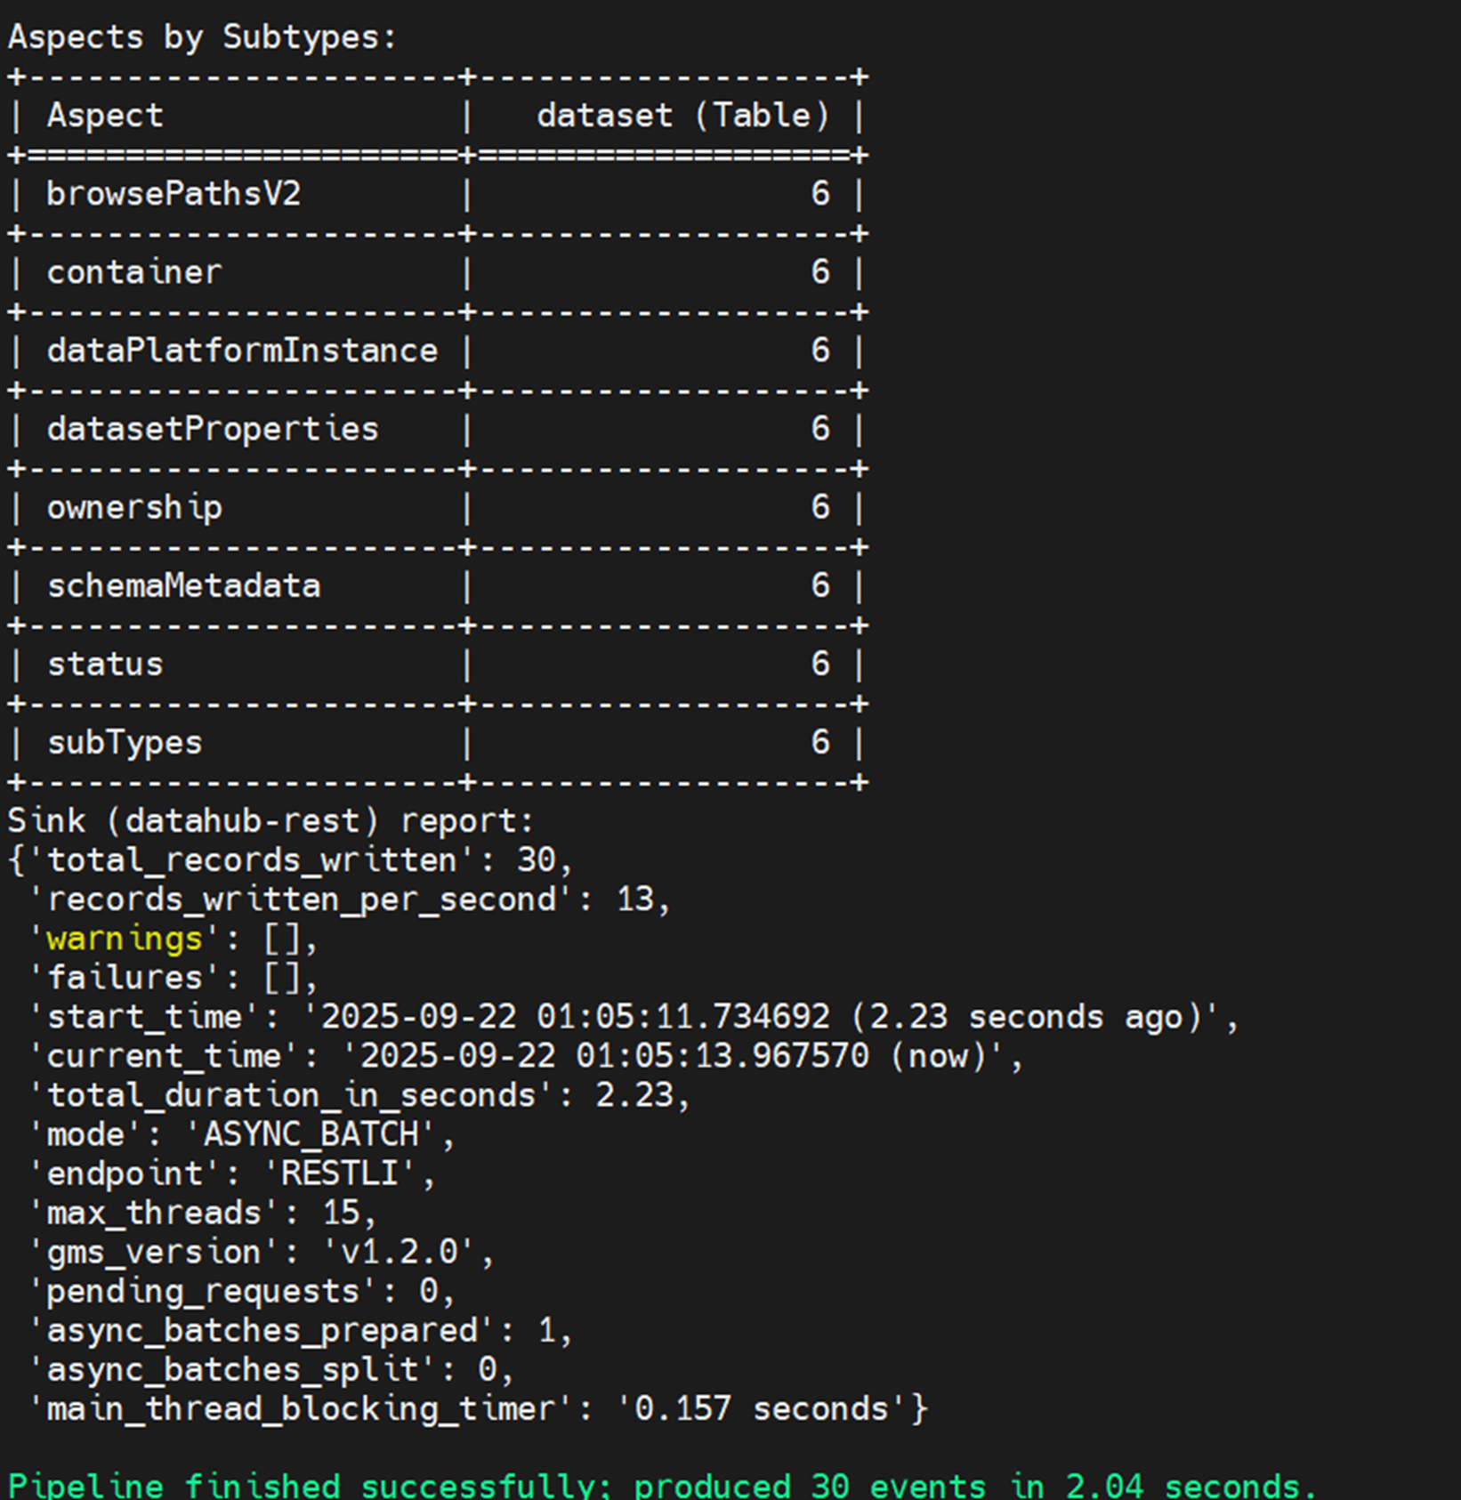Image resolution: width=1461 pixels, height=1500 pixels.
Task: Click the datasetProperties aspect name
Action: coord(213,429)
